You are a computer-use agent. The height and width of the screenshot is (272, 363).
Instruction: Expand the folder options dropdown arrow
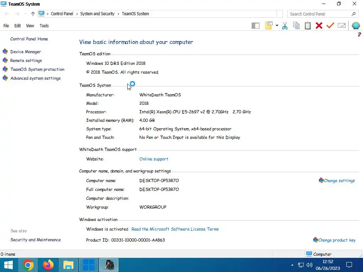pos(277,25)
